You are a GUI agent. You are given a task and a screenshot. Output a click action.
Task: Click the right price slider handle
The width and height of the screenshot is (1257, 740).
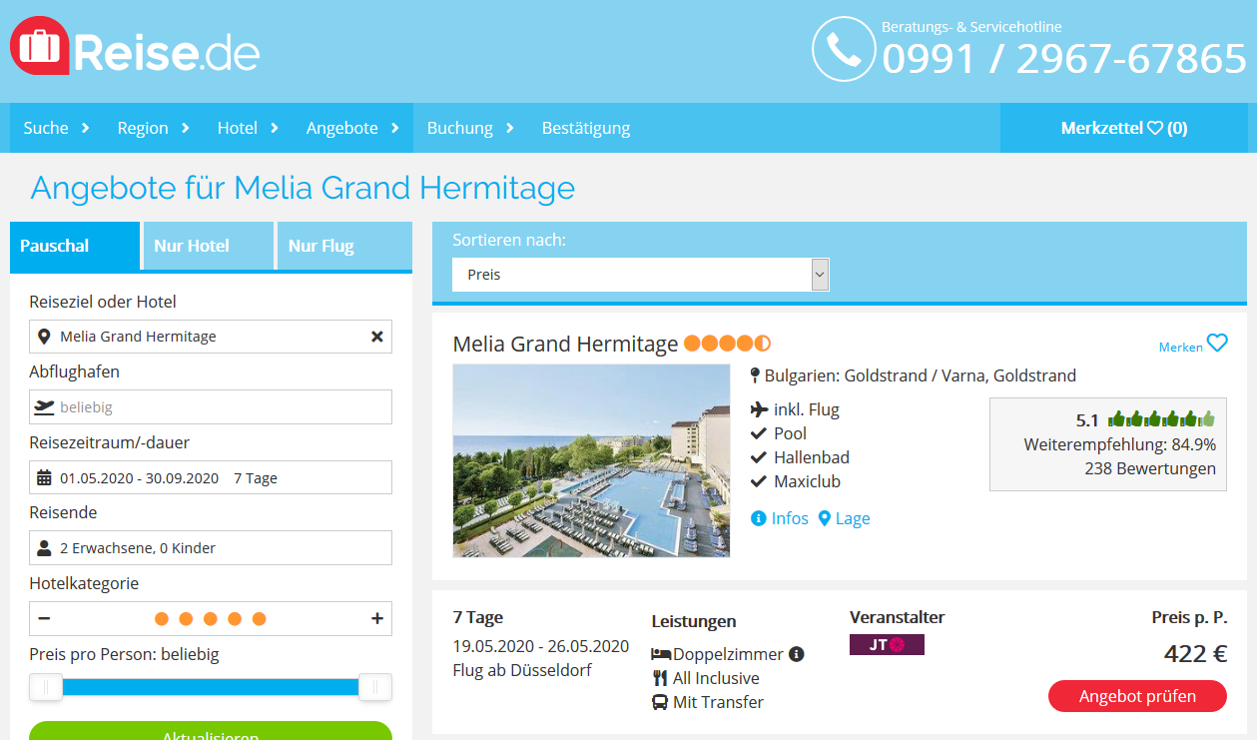tap(375, 687)
